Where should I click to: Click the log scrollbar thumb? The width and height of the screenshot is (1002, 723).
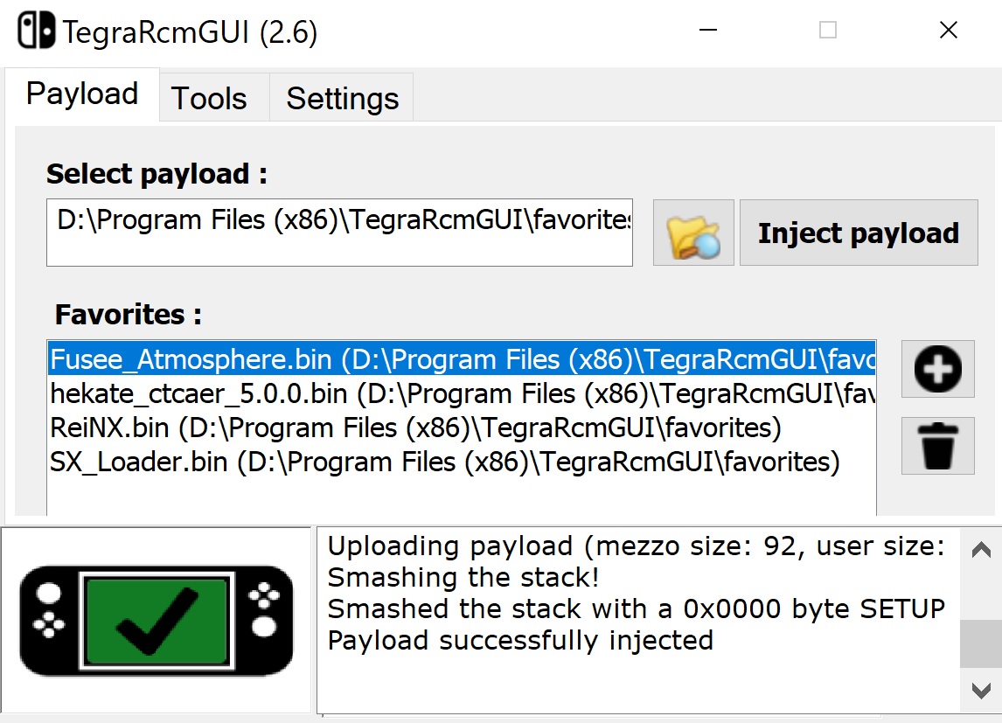(x=981, y=643)
